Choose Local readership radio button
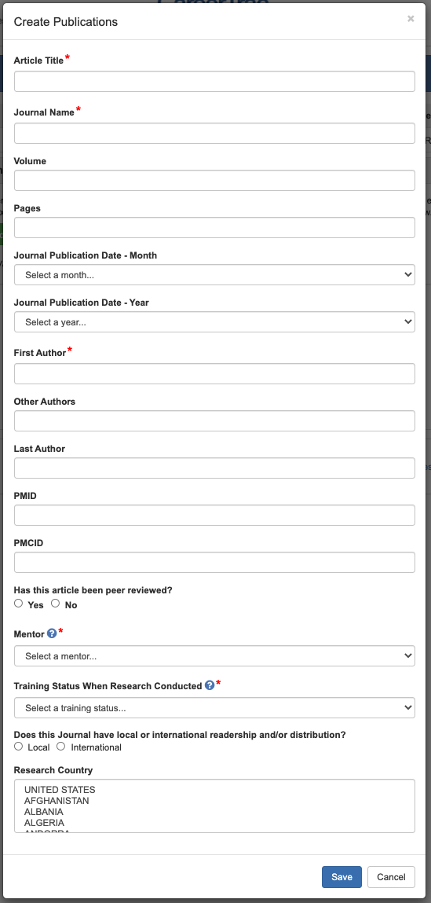 tap(18, 747)
